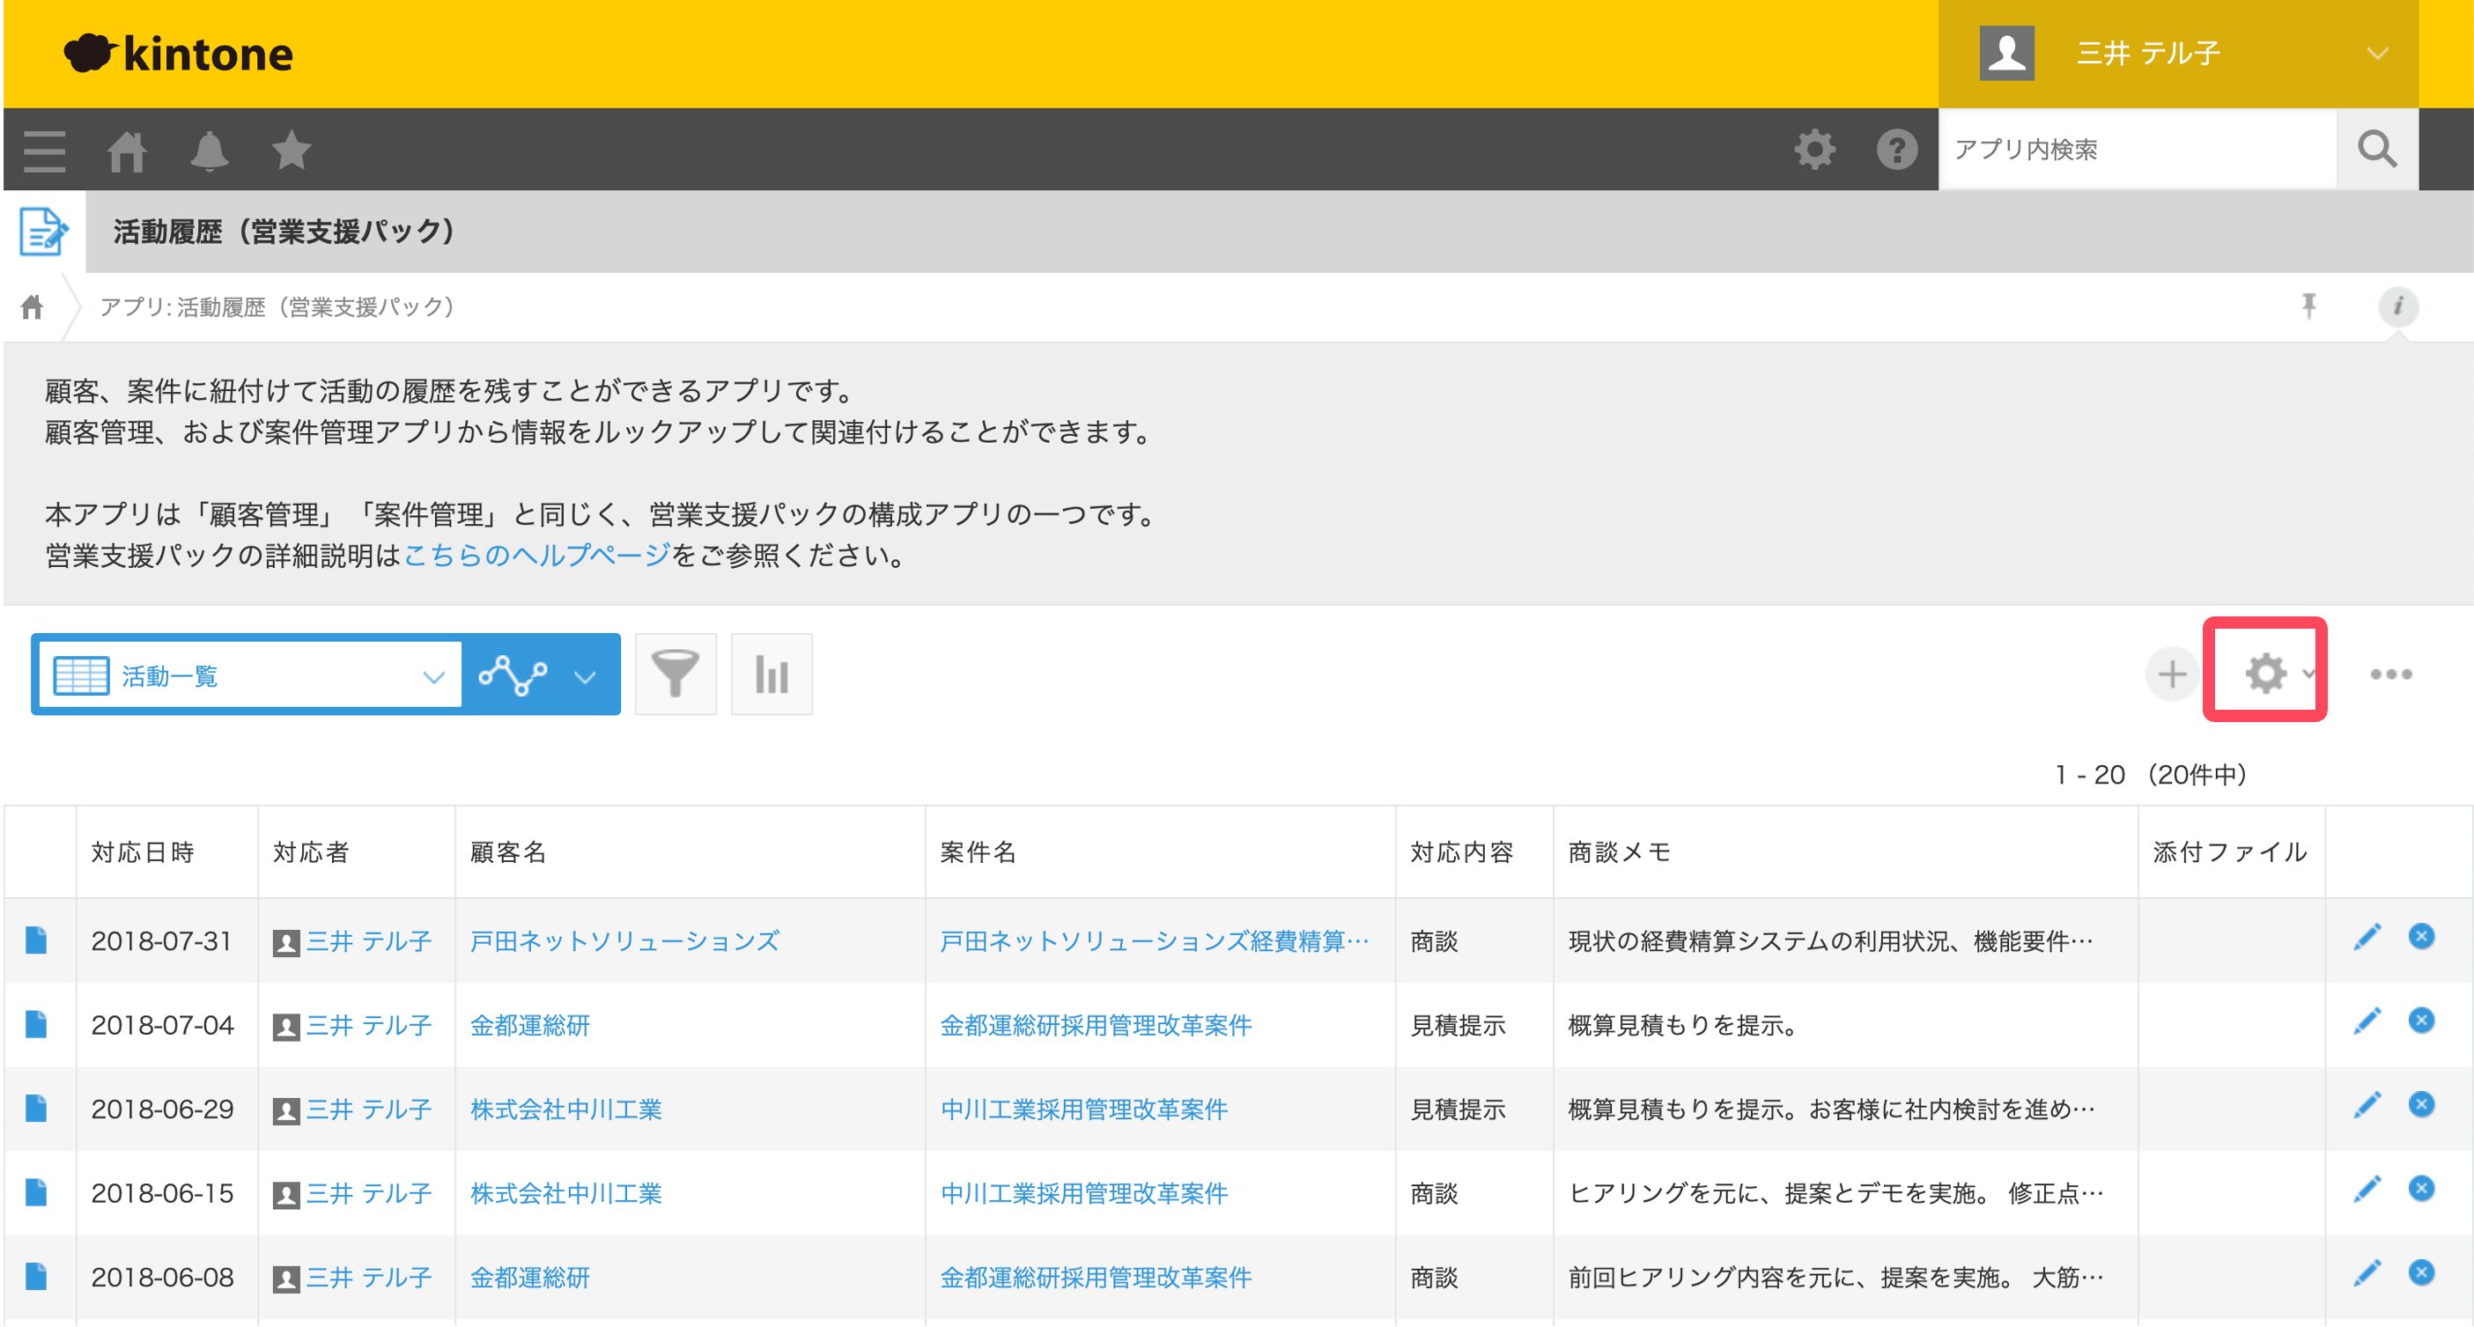
Task: Click breadcrumb アプリ: 活動履歴（営業支援パック）
Action: [x=277, y=306]
